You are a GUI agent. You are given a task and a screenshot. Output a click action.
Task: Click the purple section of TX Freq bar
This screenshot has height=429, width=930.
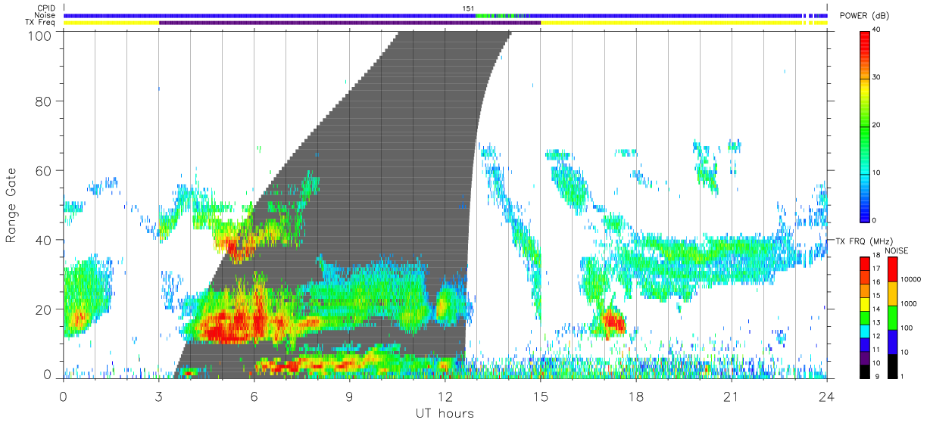click(x=350, y=23)
